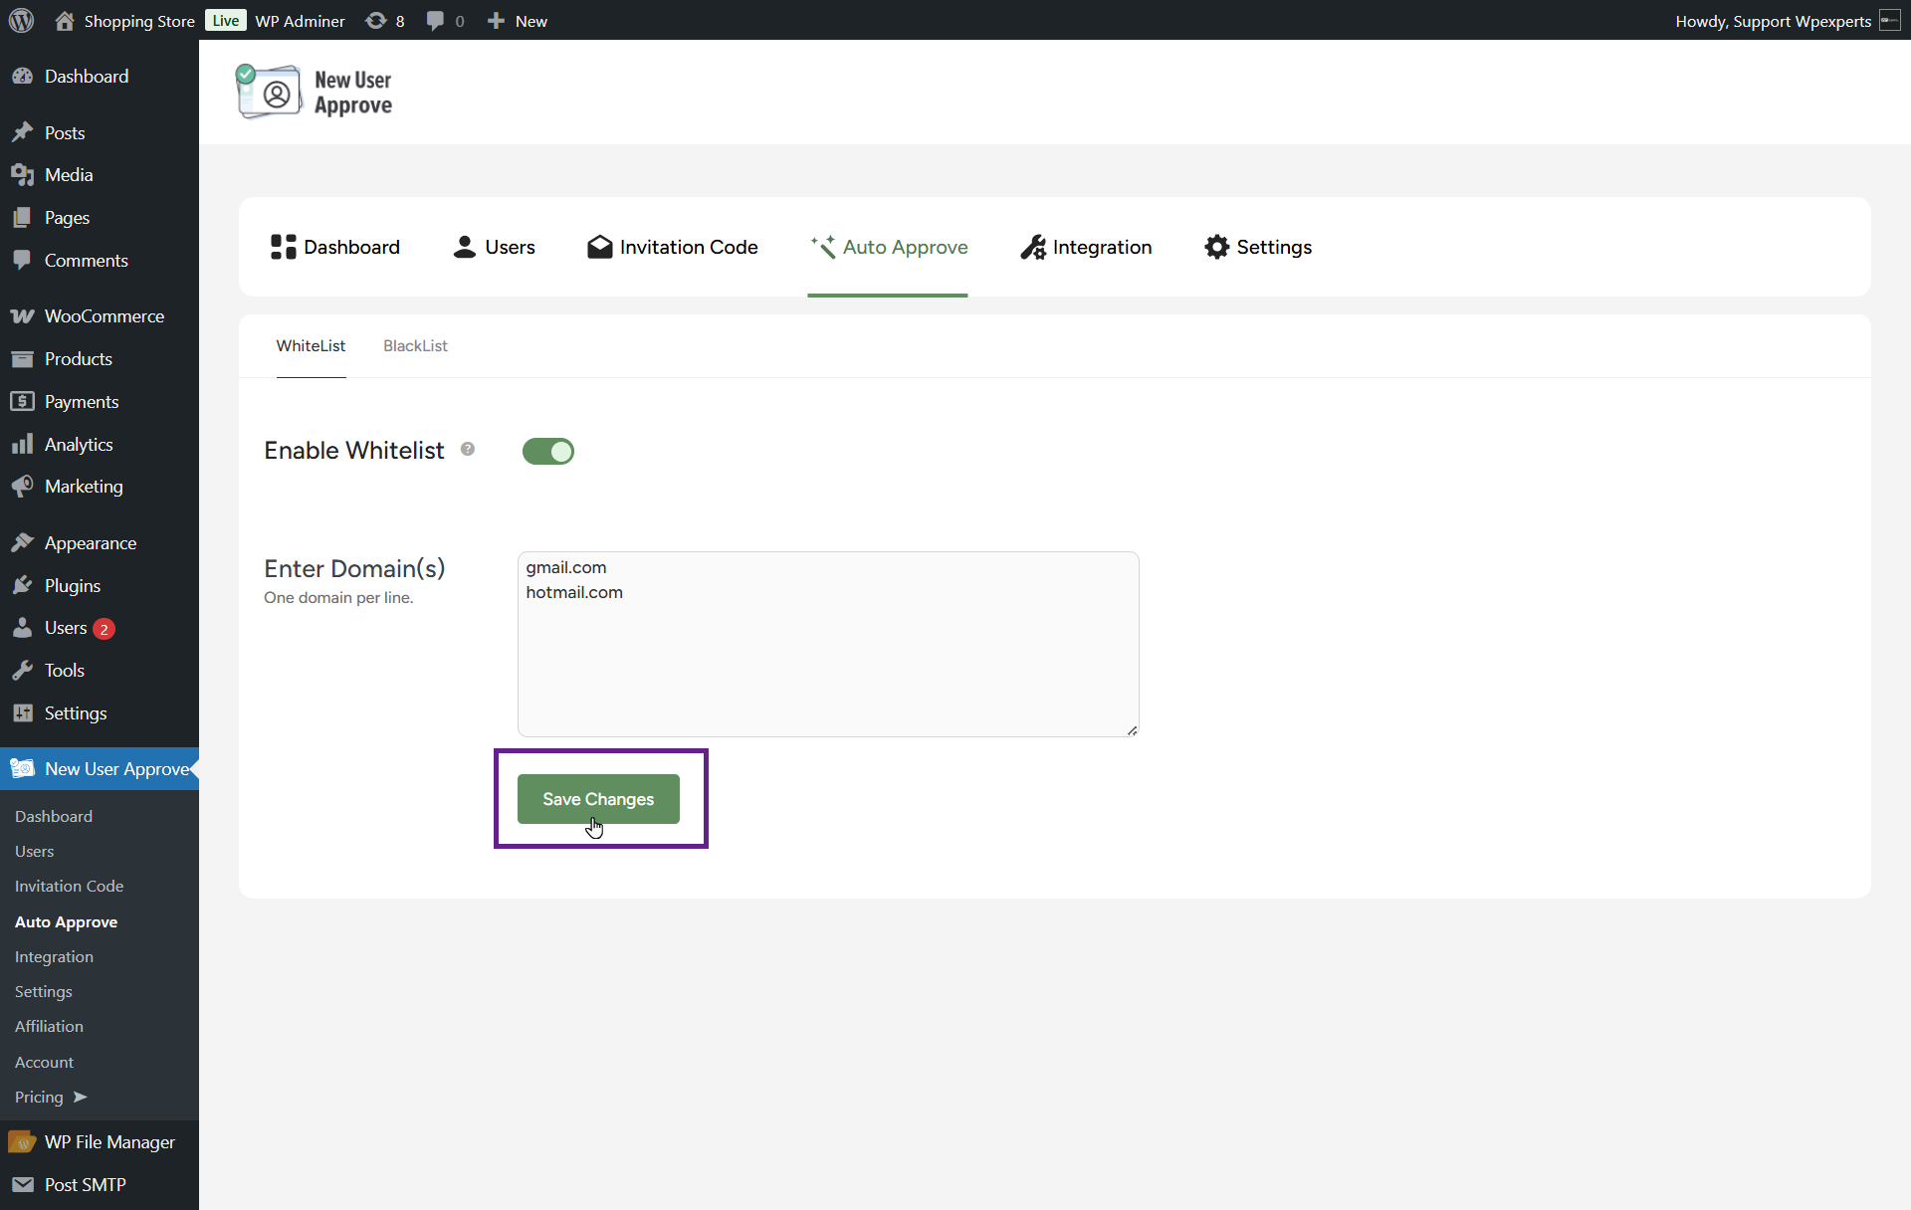This screenshot has width=1911, height=1210.
Task: Click the New User Approve plugin logo
Action: (315, 93)
